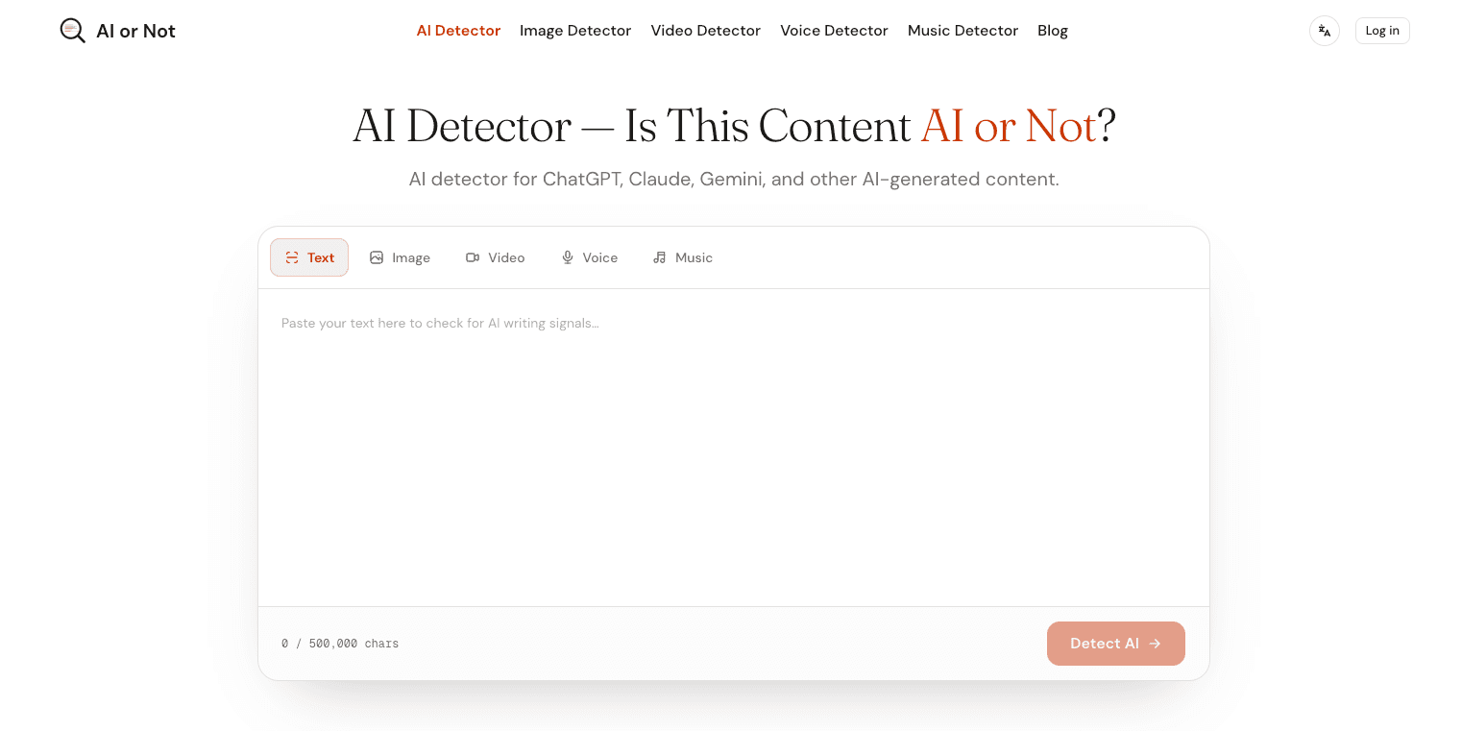Click the AI or Not brand name
Image resolution: width=1462 pixels, height=731 pixels.
click(x=135, y=31)
